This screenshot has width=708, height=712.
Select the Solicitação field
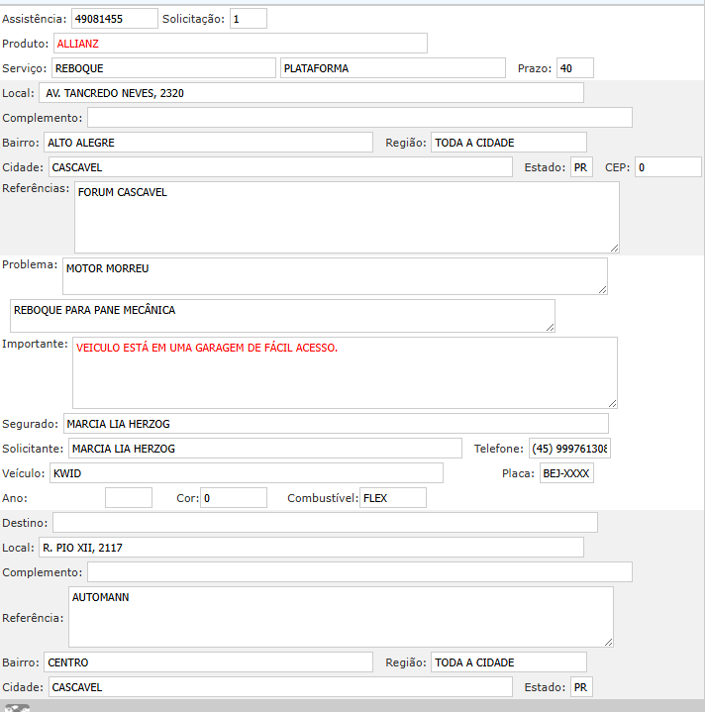pos(248,19)
